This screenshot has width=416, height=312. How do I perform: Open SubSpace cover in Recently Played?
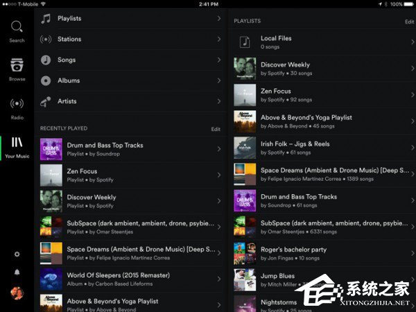click(x=51, y=227)
